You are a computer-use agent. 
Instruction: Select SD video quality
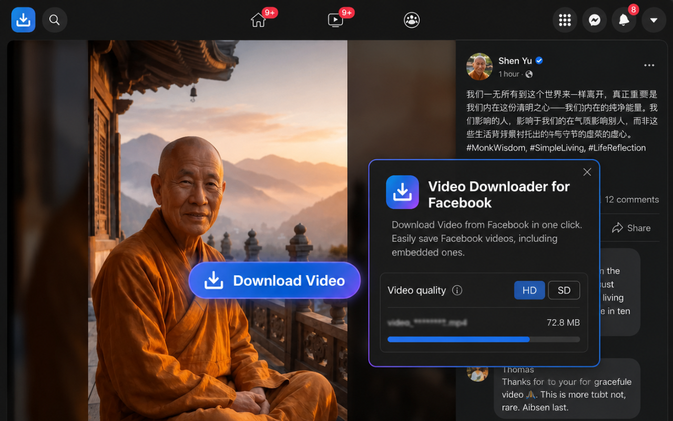tap(564, 290)
